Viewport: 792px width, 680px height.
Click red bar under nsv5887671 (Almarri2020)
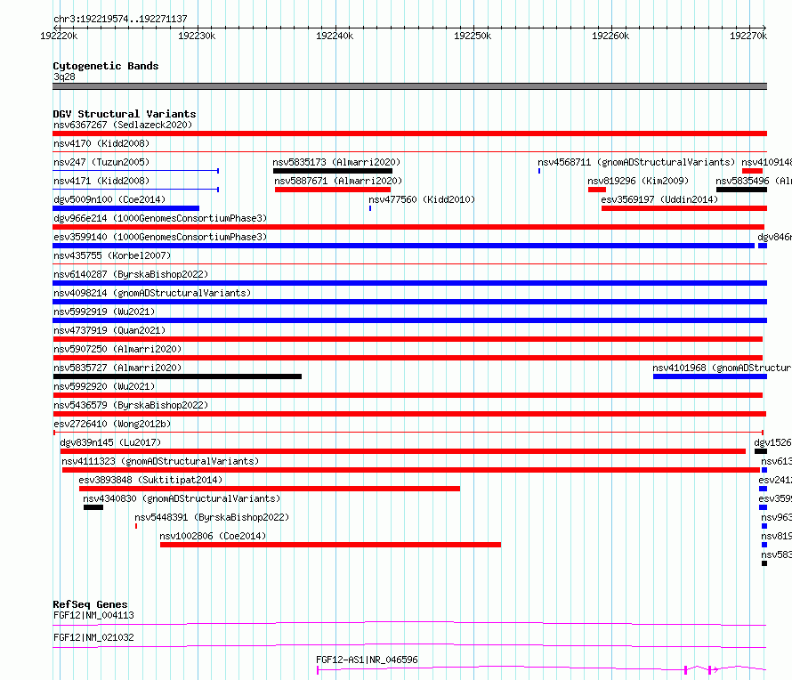333,190
